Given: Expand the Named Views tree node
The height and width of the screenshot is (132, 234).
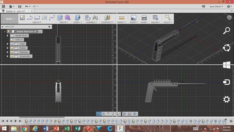Looking at the screenshot, I should pos(8,35).
